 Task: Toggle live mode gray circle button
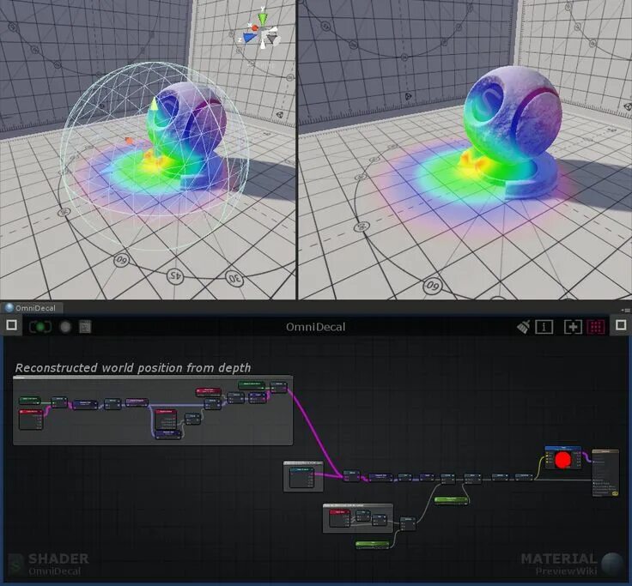65,327
